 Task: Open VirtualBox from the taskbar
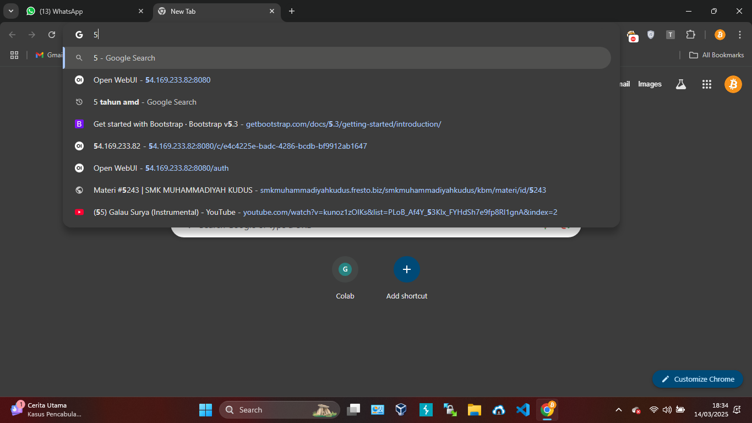[x=401, y=410]
